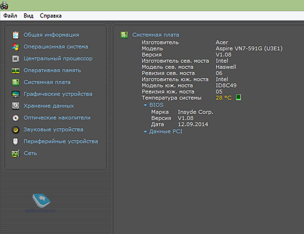Click the Центральный процессор chip icon

(16, 59)
